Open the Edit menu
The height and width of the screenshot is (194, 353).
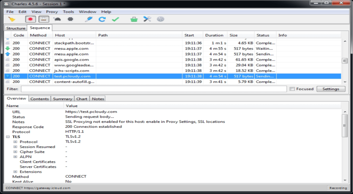(23, 12)
